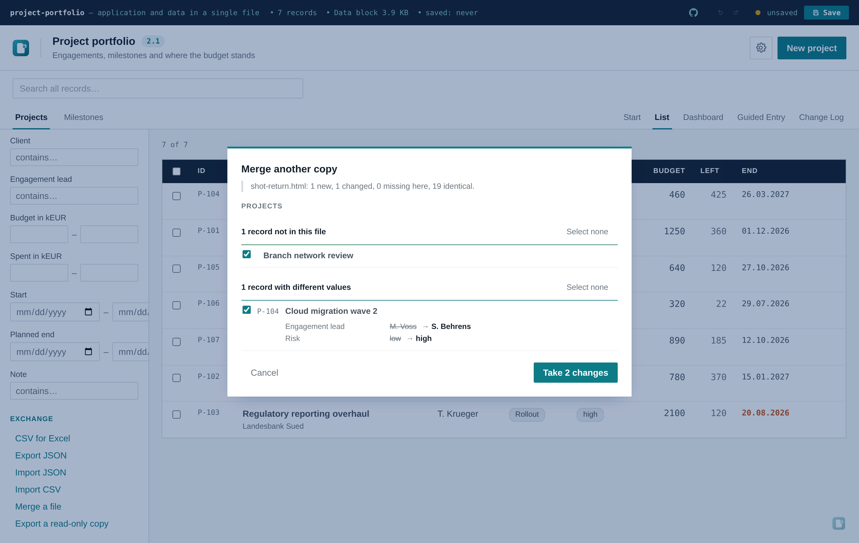Focus the Client contains filter field
Viewport: 859px width, 543px height.
coord(74,157)
